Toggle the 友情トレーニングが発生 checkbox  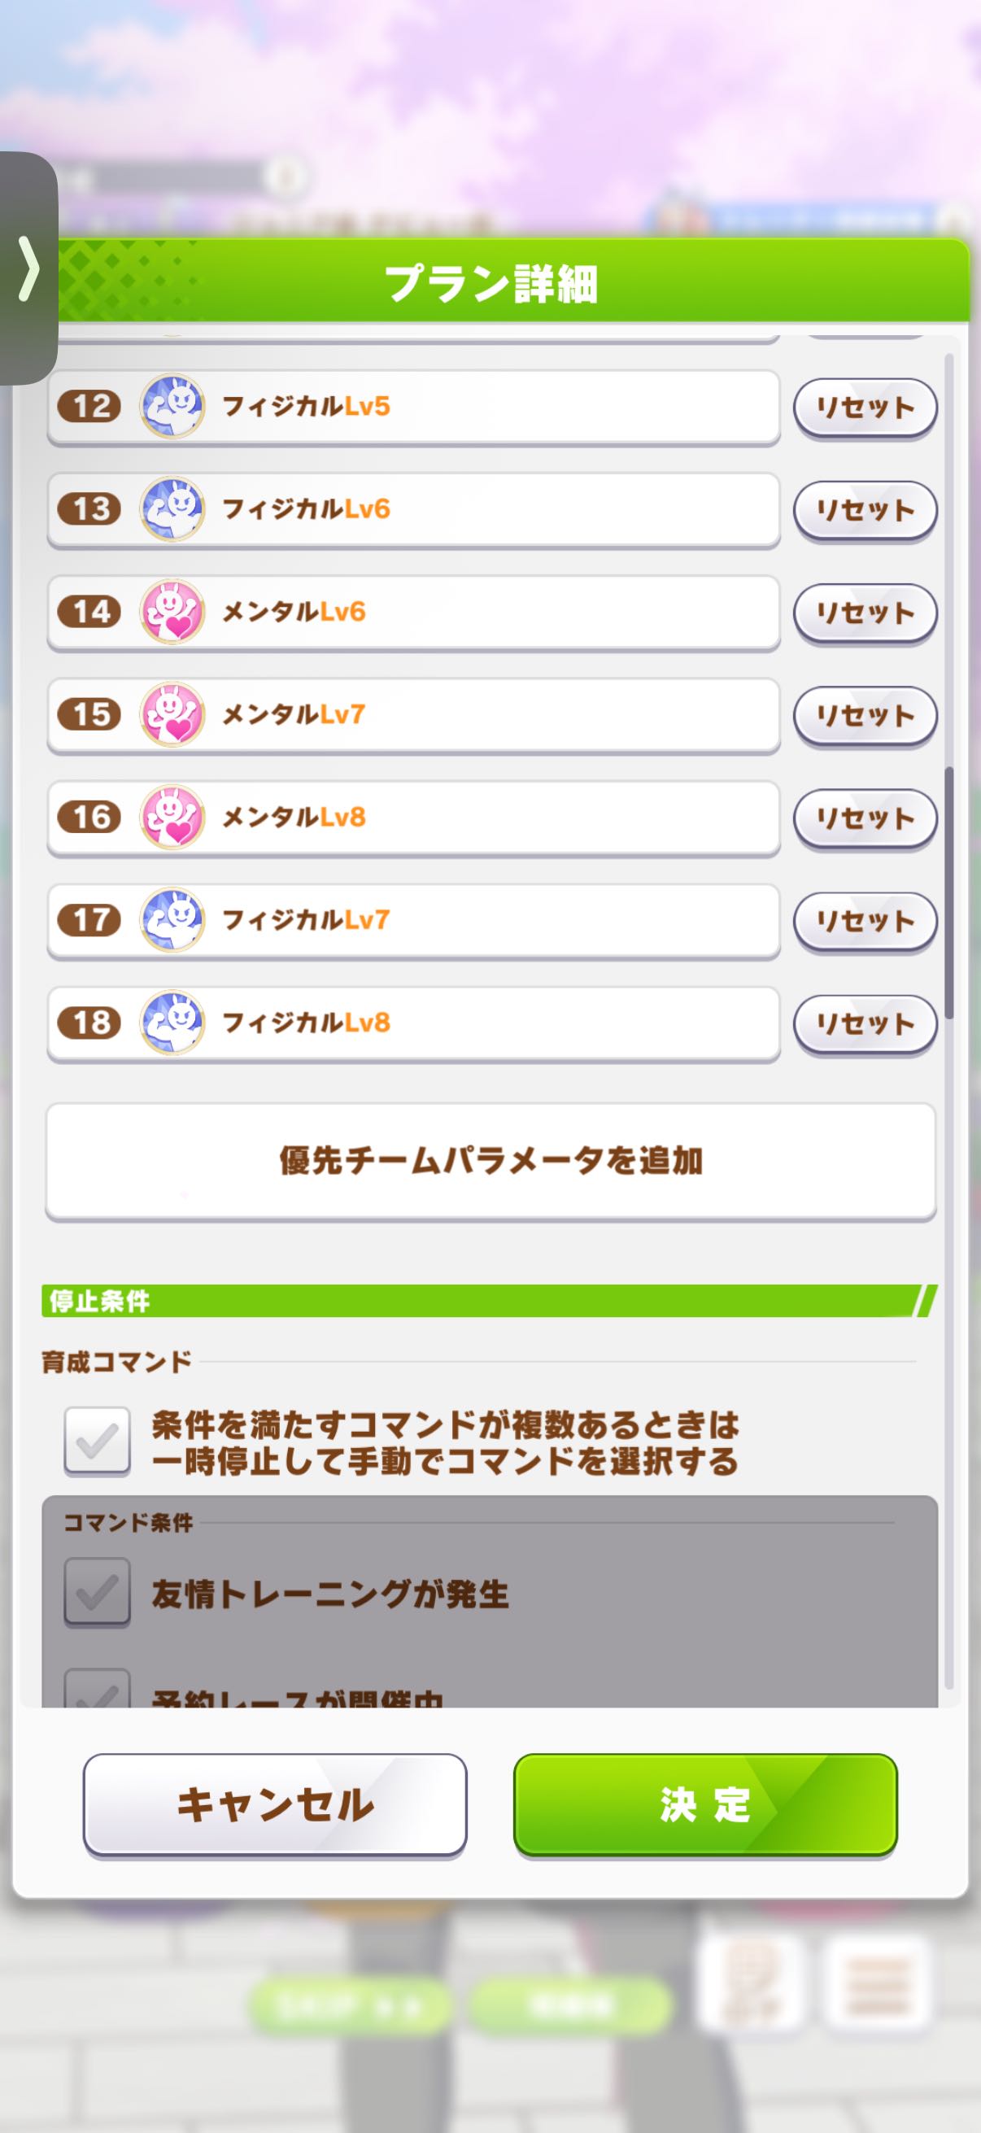point(98,1591)
